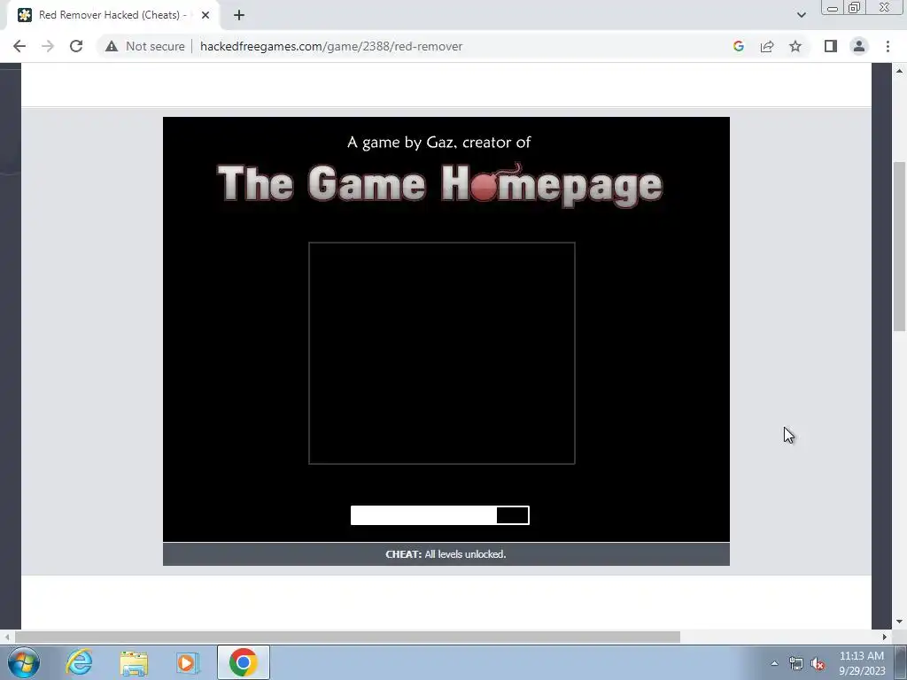The width and height of the screenshot is (907, 680).
Task: Open the taskbar clock showing 11:13 AM
Action: point(862,663)
